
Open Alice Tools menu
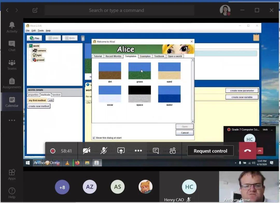[40, 31]
